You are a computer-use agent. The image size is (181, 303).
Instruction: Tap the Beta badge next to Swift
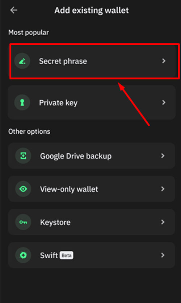(67, 255)
